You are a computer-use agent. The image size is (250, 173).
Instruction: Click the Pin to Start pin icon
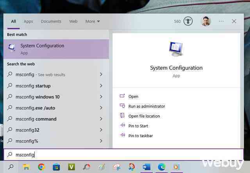point(122,125)
